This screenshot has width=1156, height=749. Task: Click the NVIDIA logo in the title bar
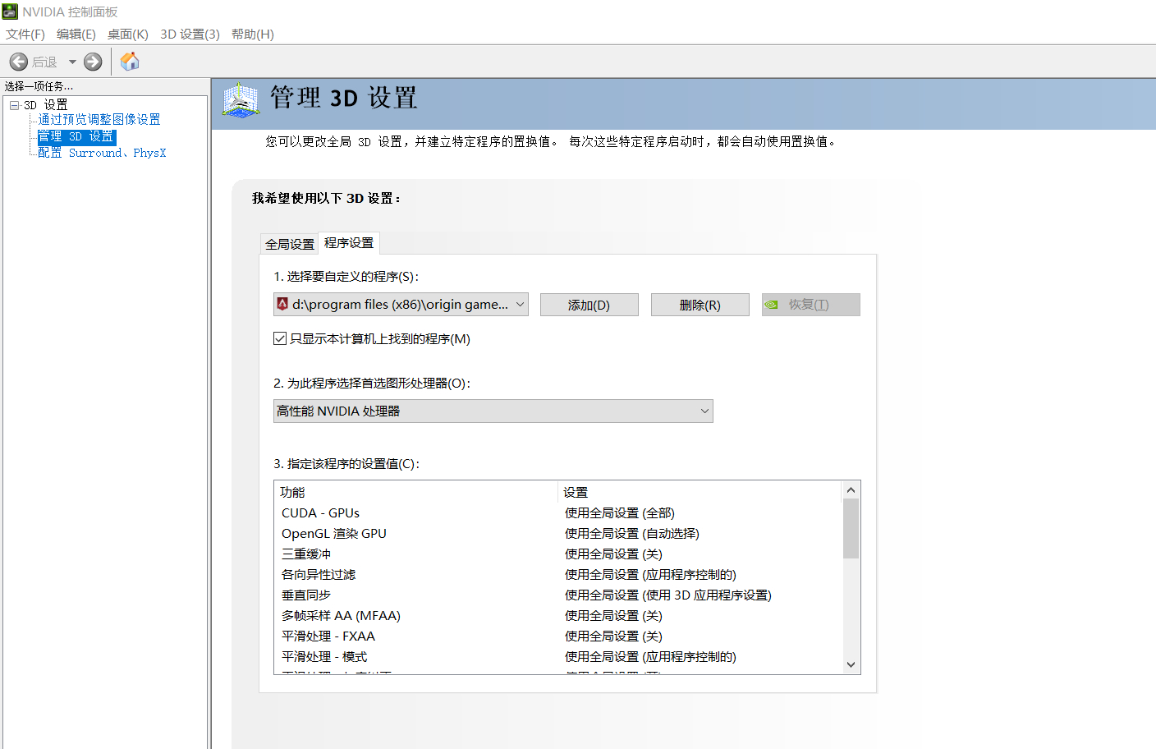click(10, 11)
